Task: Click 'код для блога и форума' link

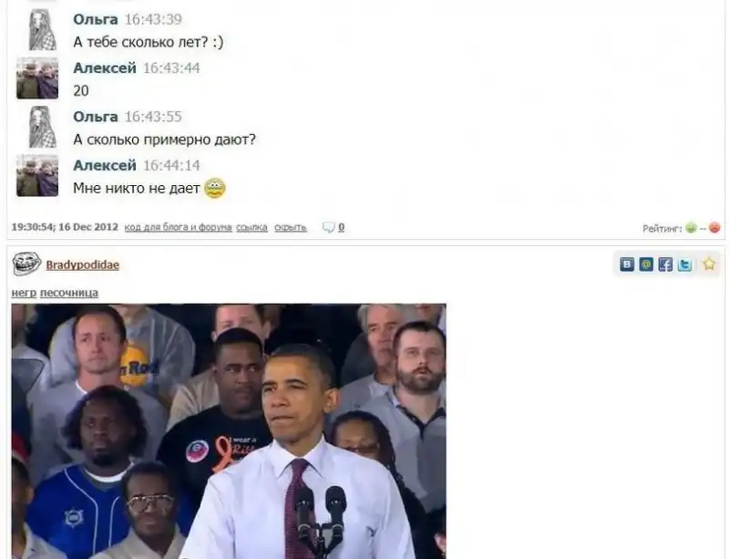Action: tap(178, 227)
